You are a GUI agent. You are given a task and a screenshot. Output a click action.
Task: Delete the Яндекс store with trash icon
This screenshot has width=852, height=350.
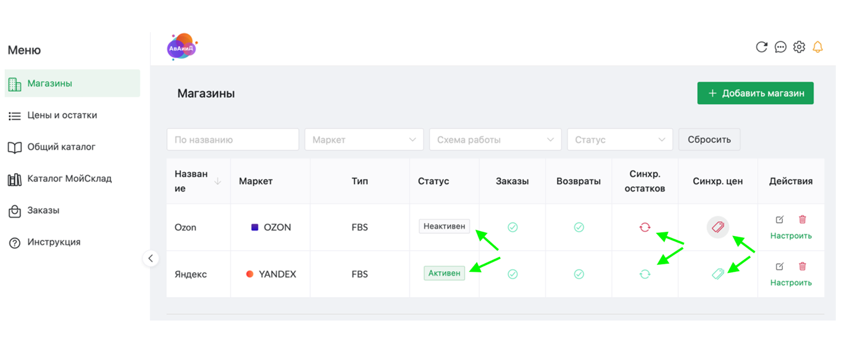coord(802,266)
